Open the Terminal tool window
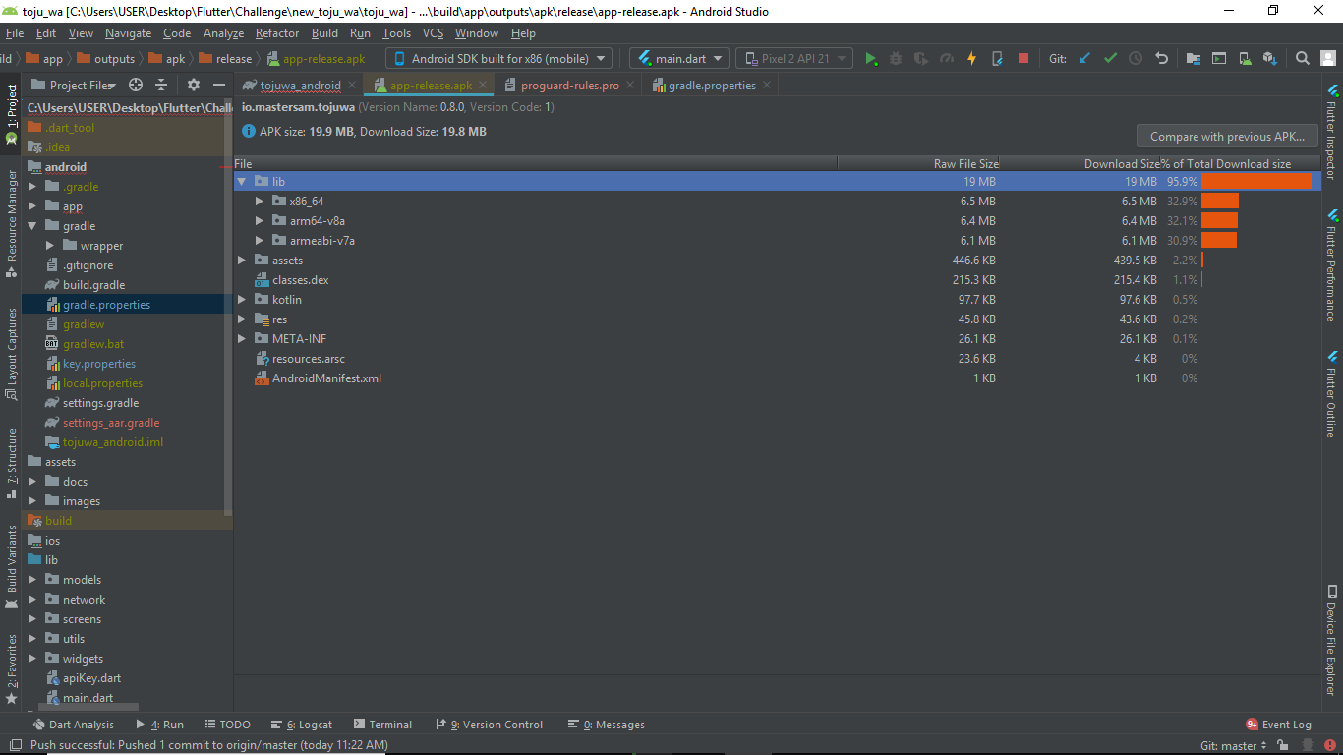The width and height of the screenshot is (1343, 755). [x=382, y=725]
